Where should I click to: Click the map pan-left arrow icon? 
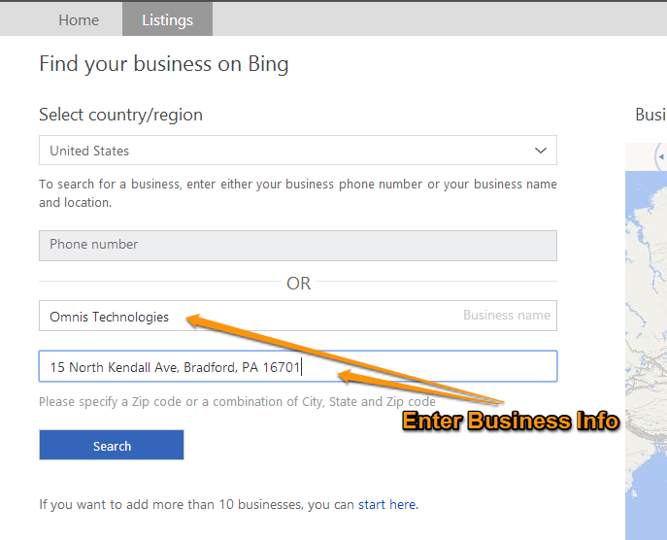(660, 156)
